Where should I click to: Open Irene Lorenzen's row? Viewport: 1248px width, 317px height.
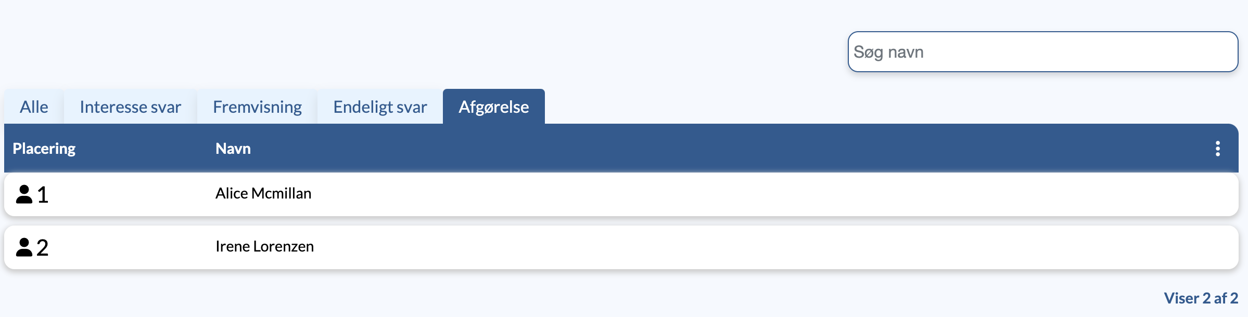pos(621,247)
